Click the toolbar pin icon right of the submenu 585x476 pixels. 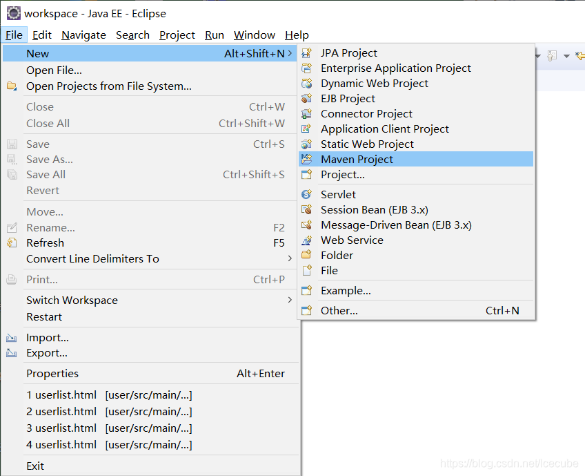click(x=552, y=56)
